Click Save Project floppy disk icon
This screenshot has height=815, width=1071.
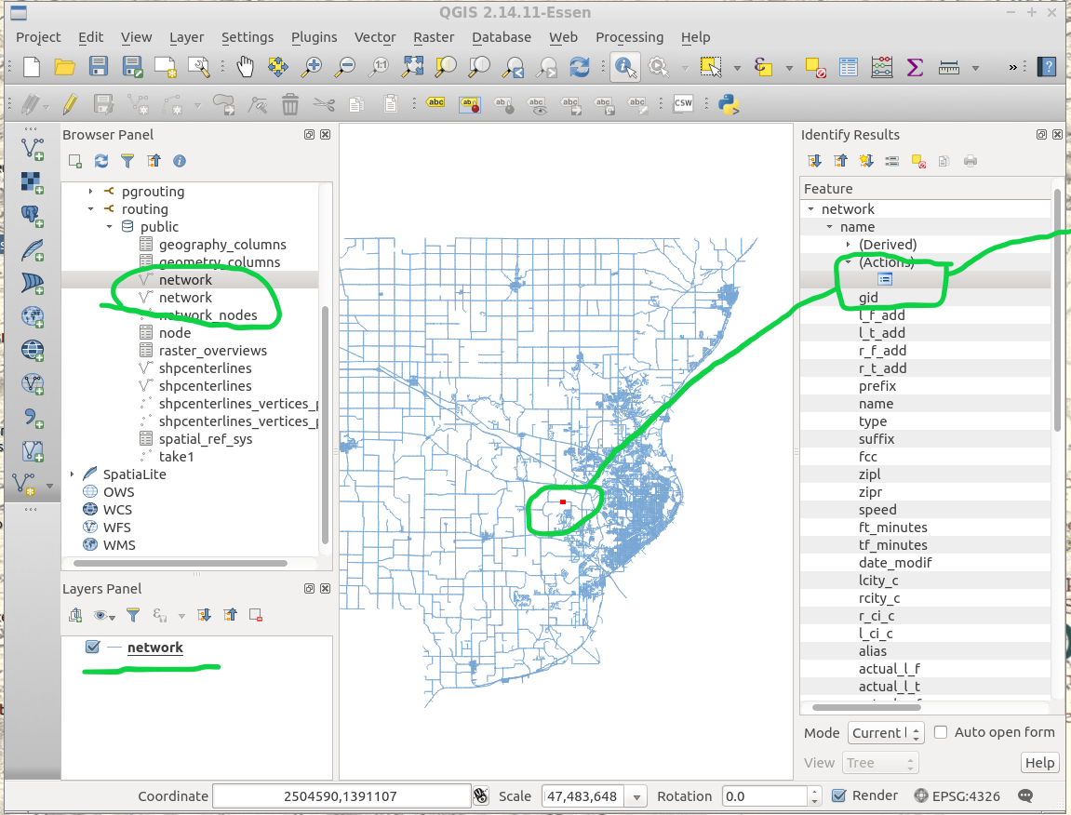pyautogui.click(x=99, y=67)
